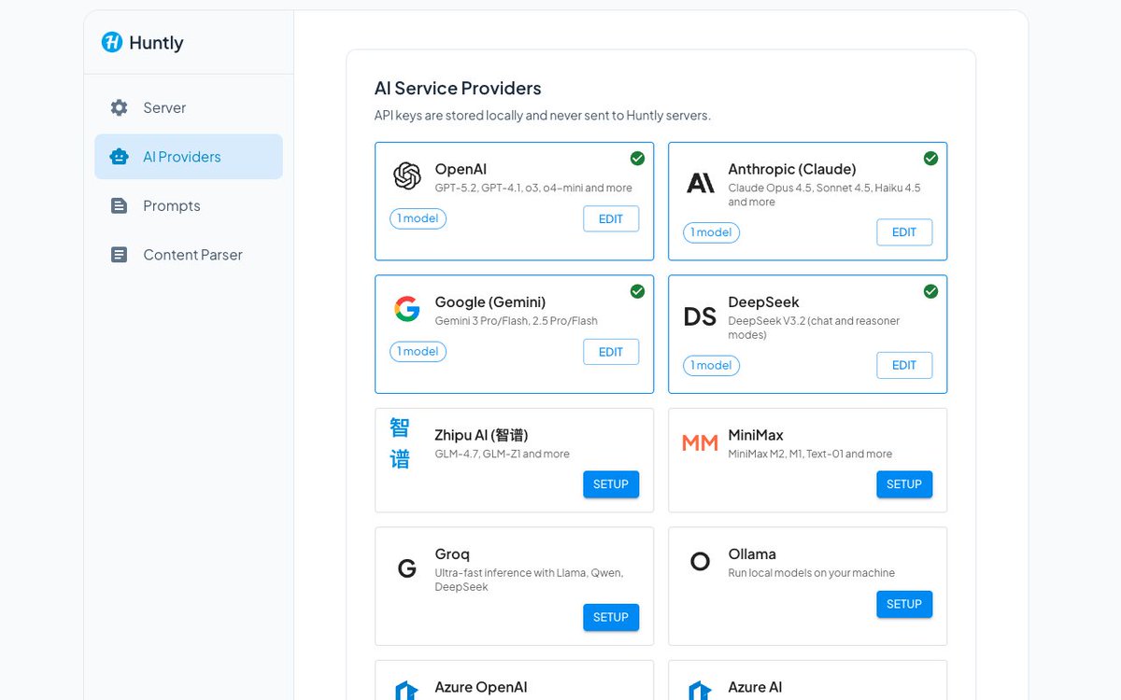The image size is (1121, 700).
Task: Click the Prompts document icon
Action: [119, 205]
